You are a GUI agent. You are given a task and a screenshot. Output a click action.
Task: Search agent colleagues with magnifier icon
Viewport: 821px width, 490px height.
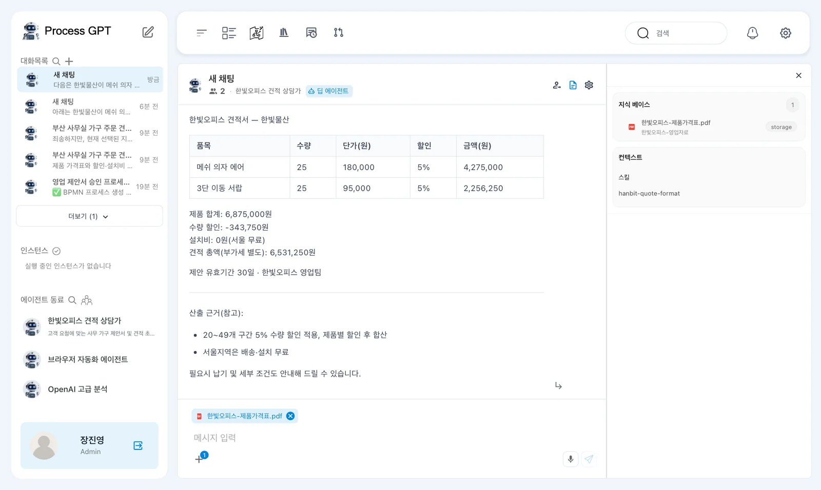click(x=72, y=300)
